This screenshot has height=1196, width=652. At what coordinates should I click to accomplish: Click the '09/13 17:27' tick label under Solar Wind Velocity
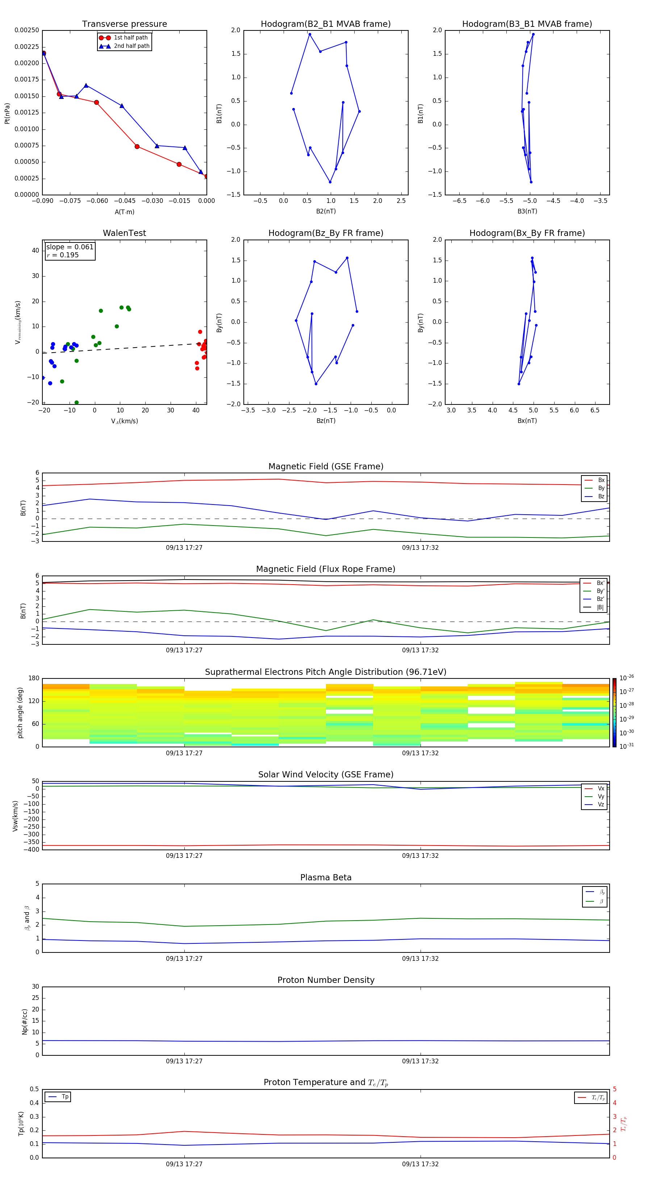click(184, 856)
